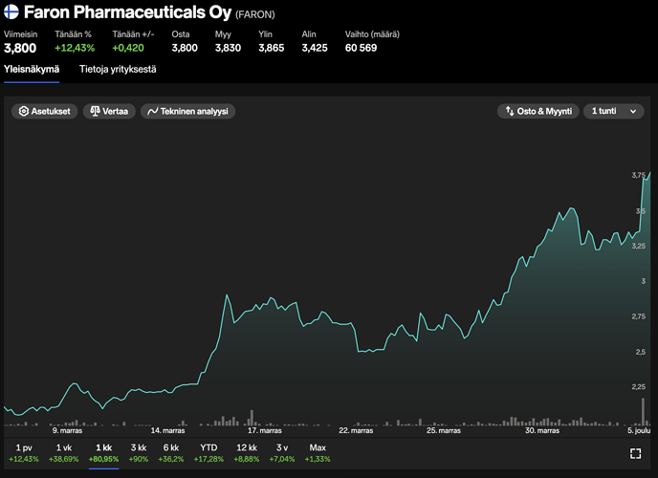Click the 22. marras date label

pyautogui.click(x=356, y=430)
